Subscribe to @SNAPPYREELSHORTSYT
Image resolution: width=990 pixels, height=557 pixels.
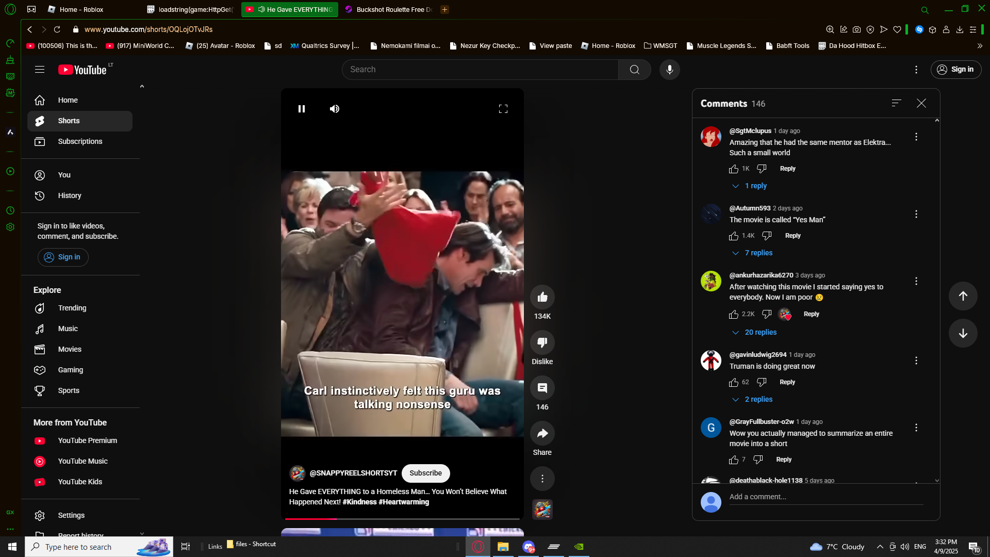coord(426,473)
